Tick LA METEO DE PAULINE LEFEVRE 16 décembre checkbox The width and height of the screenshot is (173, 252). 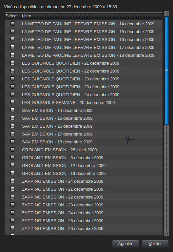click(12, 39)
